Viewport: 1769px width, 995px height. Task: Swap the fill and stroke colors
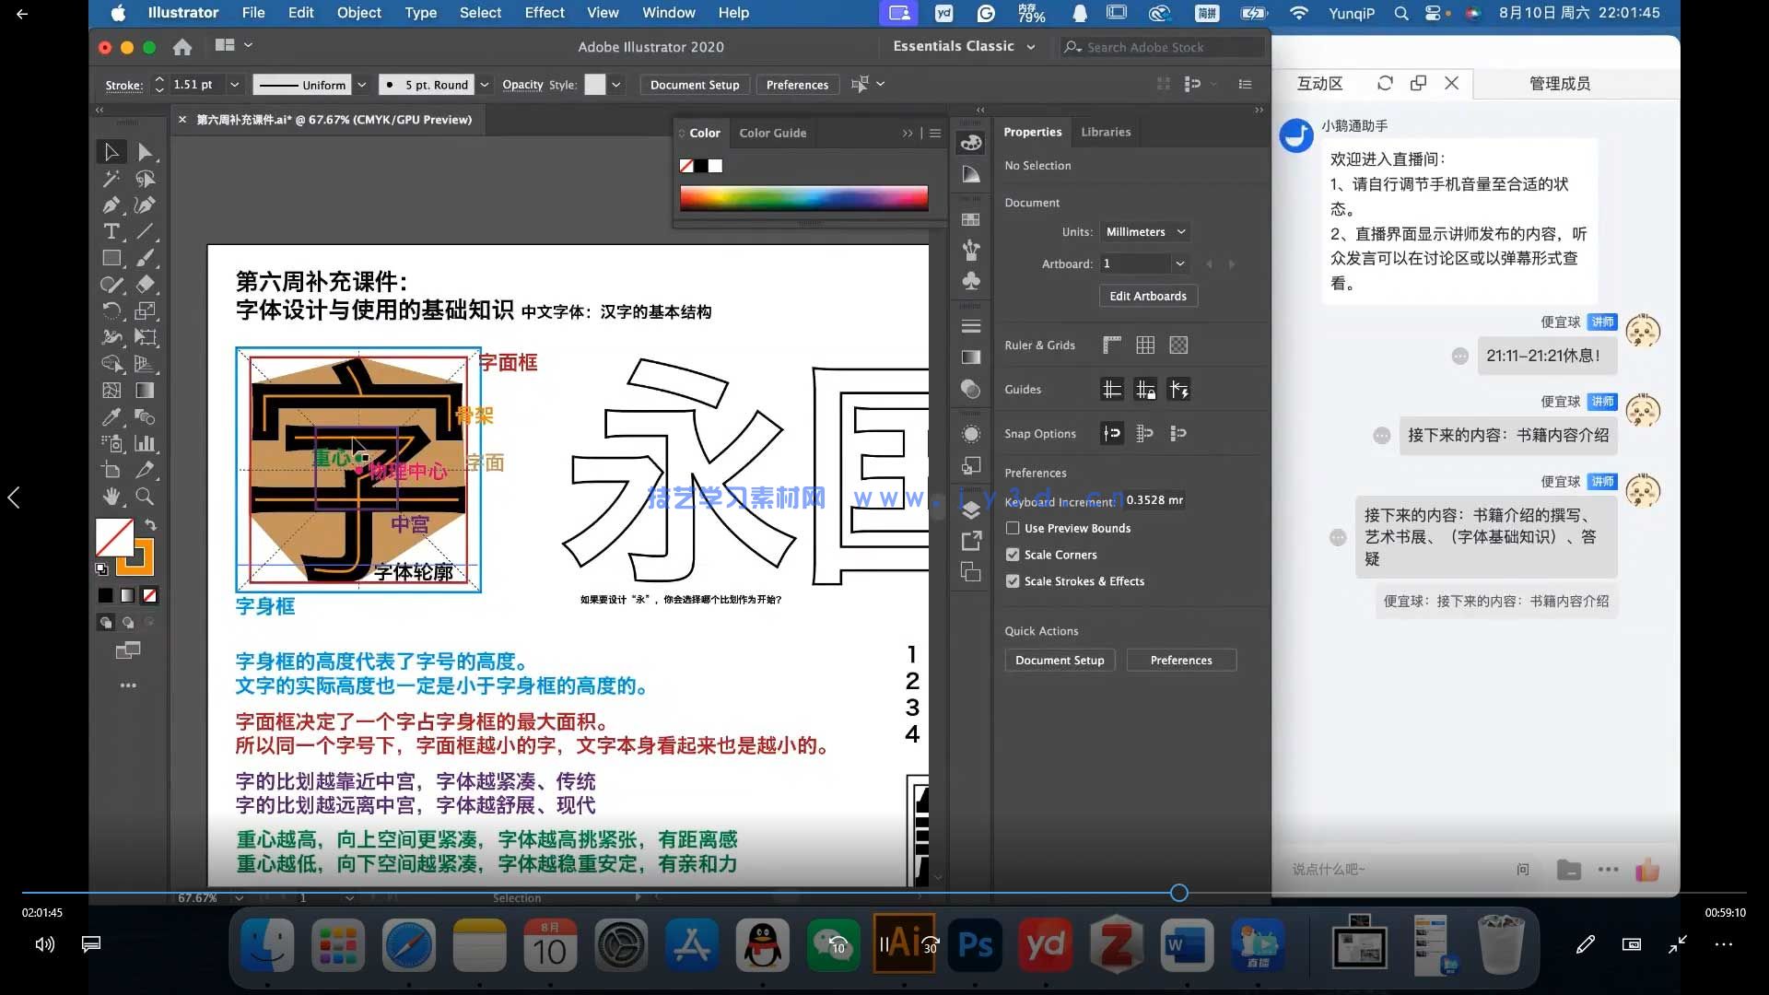pos(150,523)
